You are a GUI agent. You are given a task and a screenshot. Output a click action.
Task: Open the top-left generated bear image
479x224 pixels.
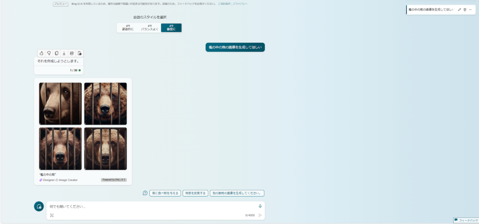(60, 103)
